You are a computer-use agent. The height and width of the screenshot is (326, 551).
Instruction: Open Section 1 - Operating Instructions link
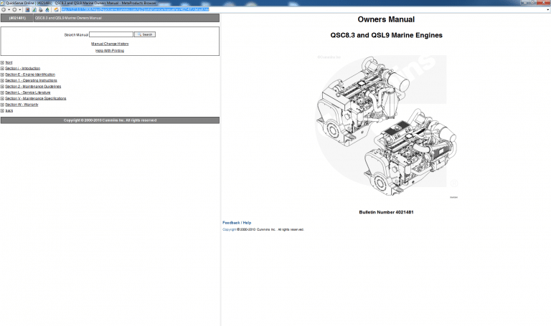[31, 80]
